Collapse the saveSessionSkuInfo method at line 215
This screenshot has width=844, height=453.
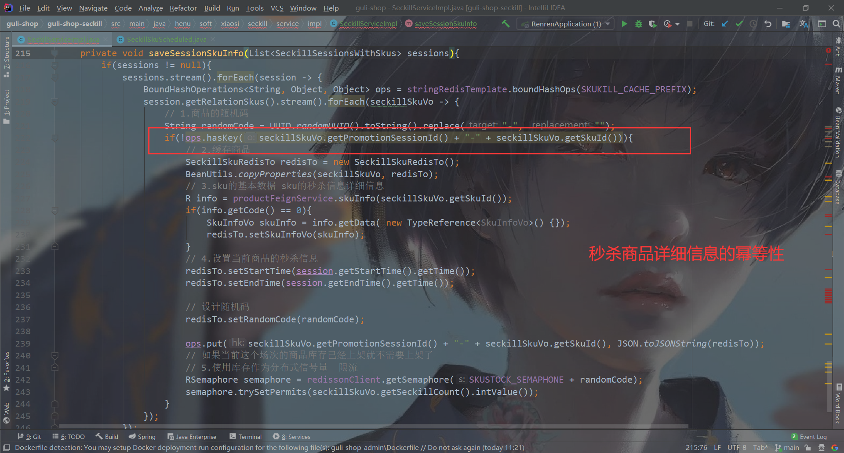pyautogui.click(x=55, y=53)
